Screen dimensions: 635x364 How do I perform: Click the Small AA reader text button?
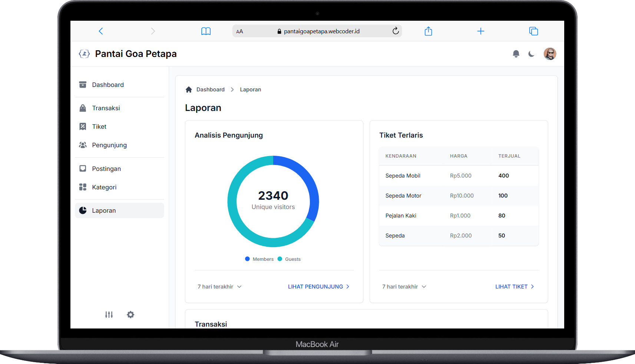pyautogui.click(x=239, y=31)
